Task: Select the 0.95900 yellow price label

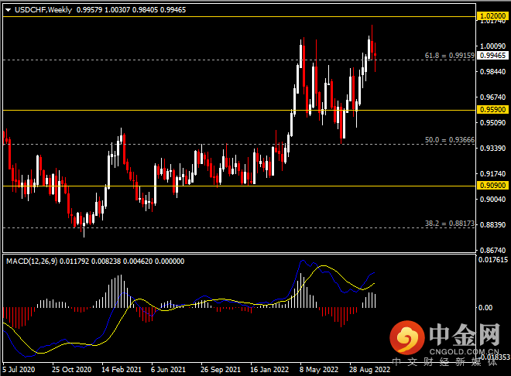Action: pos(493,110)
